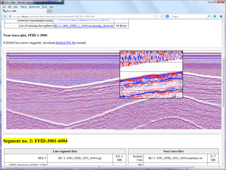Open the Bookmarks menu
Screen dimensions: 226x170
coord(34,6)
